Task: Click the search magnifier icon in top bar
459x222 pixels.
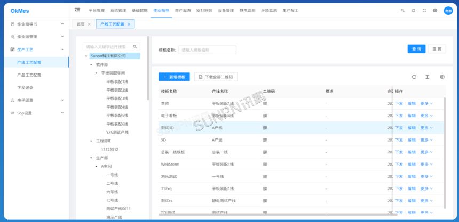Action: coord(402,10)
